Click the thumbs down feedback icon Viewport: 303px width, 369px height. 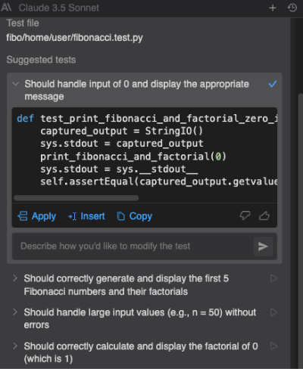click(x=245, y=216)
